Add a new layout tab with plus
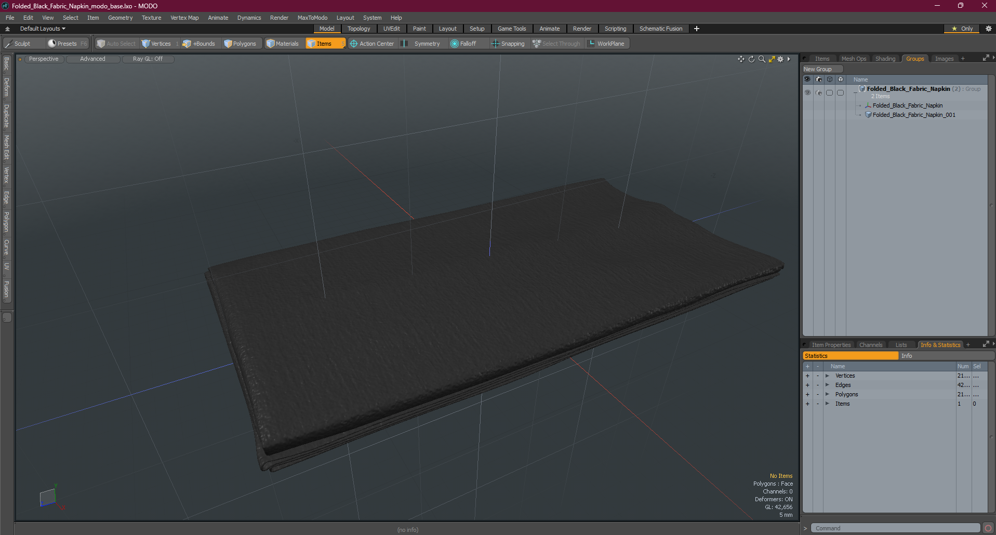Viewport: 996px width, 535px height. (x=697, y=29)
